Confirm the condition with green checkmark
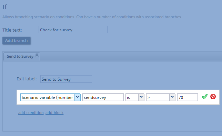Image resolution: width=222 pixels, height=136 pixels. (204, 97)
